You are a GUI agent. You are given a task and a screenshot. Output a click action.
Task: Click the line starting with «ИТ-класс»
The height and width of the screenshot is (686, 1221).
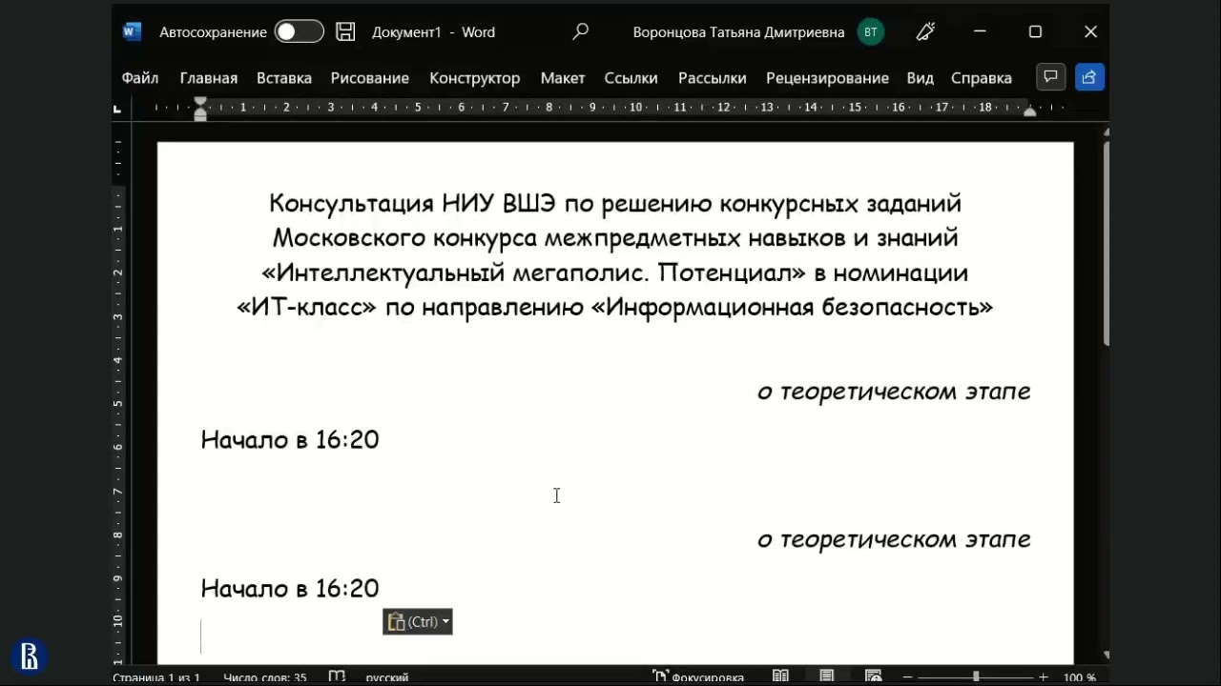coord(615,307)
